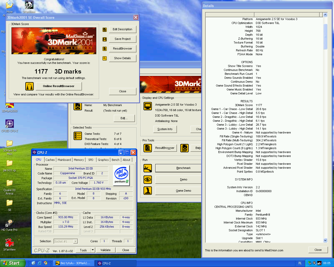Screen dimensions: 334x267
Task: Click the Start button
Action: [13, 263]
